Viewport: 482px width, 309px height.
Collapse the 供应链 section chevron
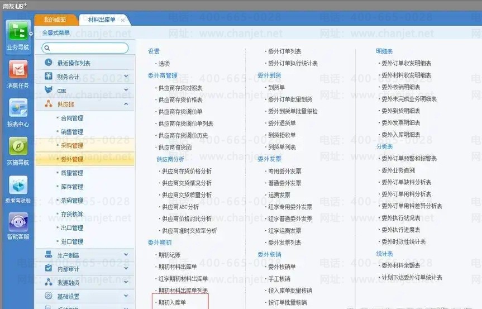126,104
